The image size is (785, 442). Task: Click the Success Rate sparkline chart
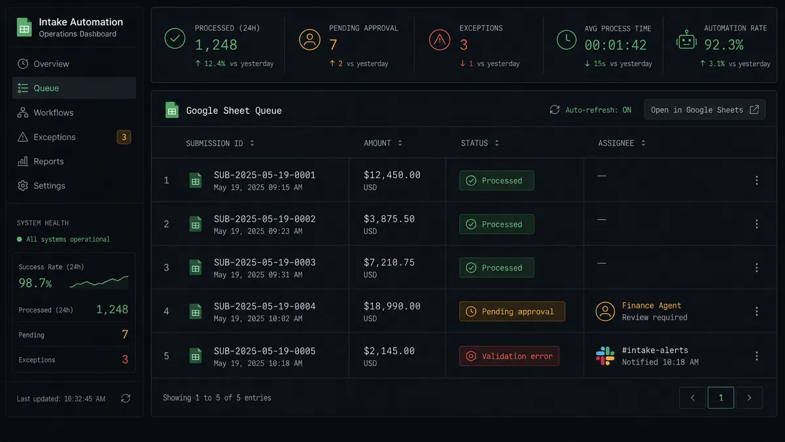[x=99, y=282]
